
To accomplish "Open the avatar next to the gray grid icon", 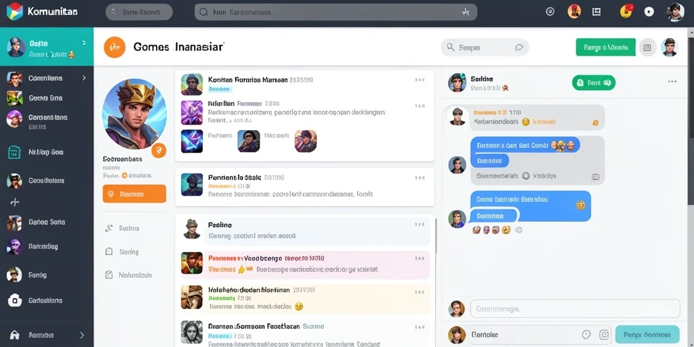I will 670,47.
